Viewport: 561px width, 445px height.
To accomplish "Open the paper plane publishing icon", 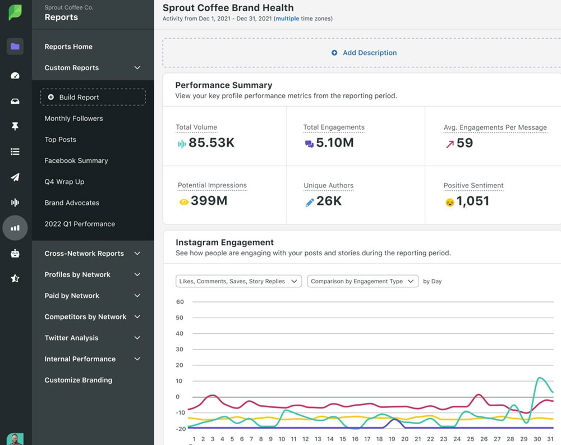I will [15, 177].
